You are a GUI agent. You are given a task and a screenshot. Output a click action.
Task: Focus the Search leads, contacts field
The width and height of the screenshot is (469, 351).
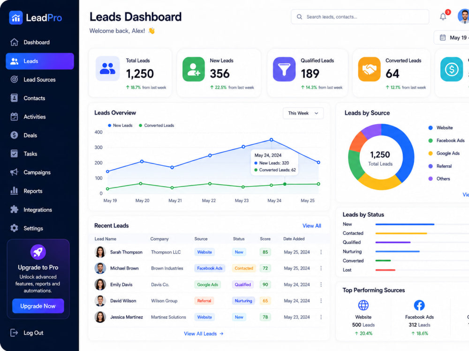point(360,17)
